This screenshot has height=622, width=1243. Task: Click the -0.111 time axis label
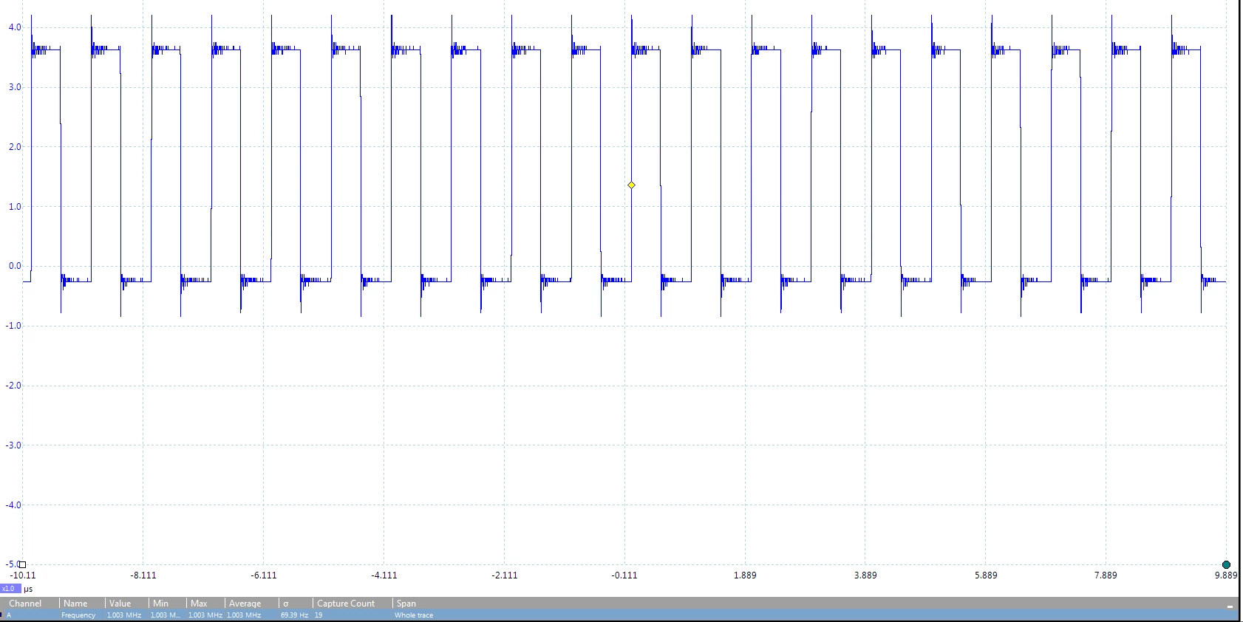coord(624,575)
